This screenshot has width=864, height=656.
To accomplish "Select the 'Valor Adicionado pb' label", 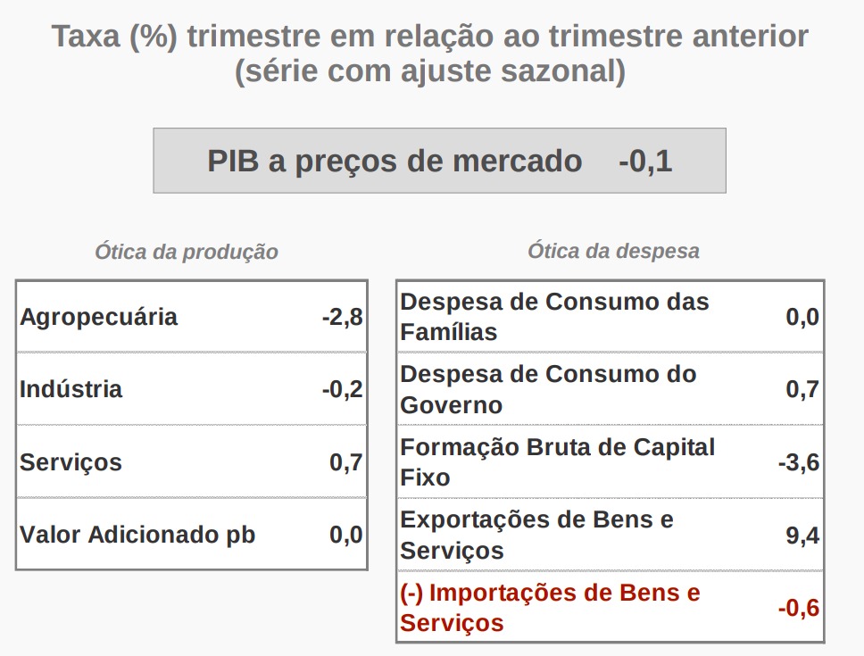I will [137, 535].
